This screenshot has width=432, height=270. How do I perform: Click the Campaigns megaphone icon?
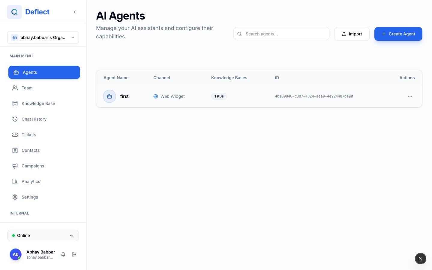pyautogui.click(x=15, y=166)
